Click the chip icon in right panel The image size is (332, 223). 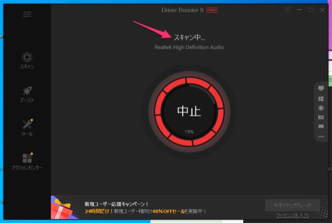pyautogui.click(x=321, y=108)
